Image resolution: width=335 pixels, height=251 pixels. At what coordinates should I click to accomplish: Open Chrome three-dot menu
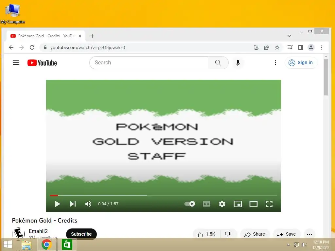point(322,47)
